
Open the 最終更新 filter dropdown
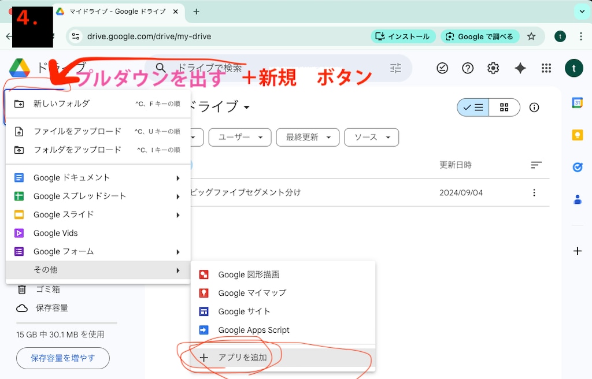click(x=307, y=137)
